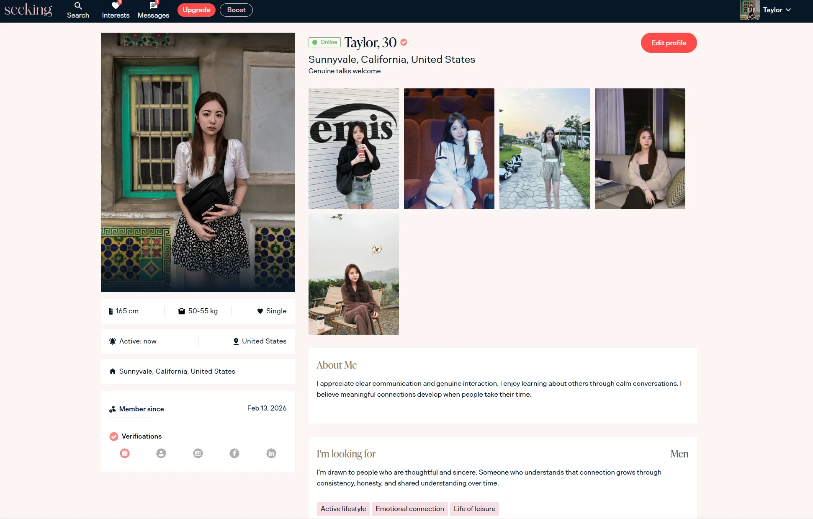This screenshot has height=519, width=813.
Task: Click the profile person verification badge
Action: pyautogui.click(x=161, y=453)
